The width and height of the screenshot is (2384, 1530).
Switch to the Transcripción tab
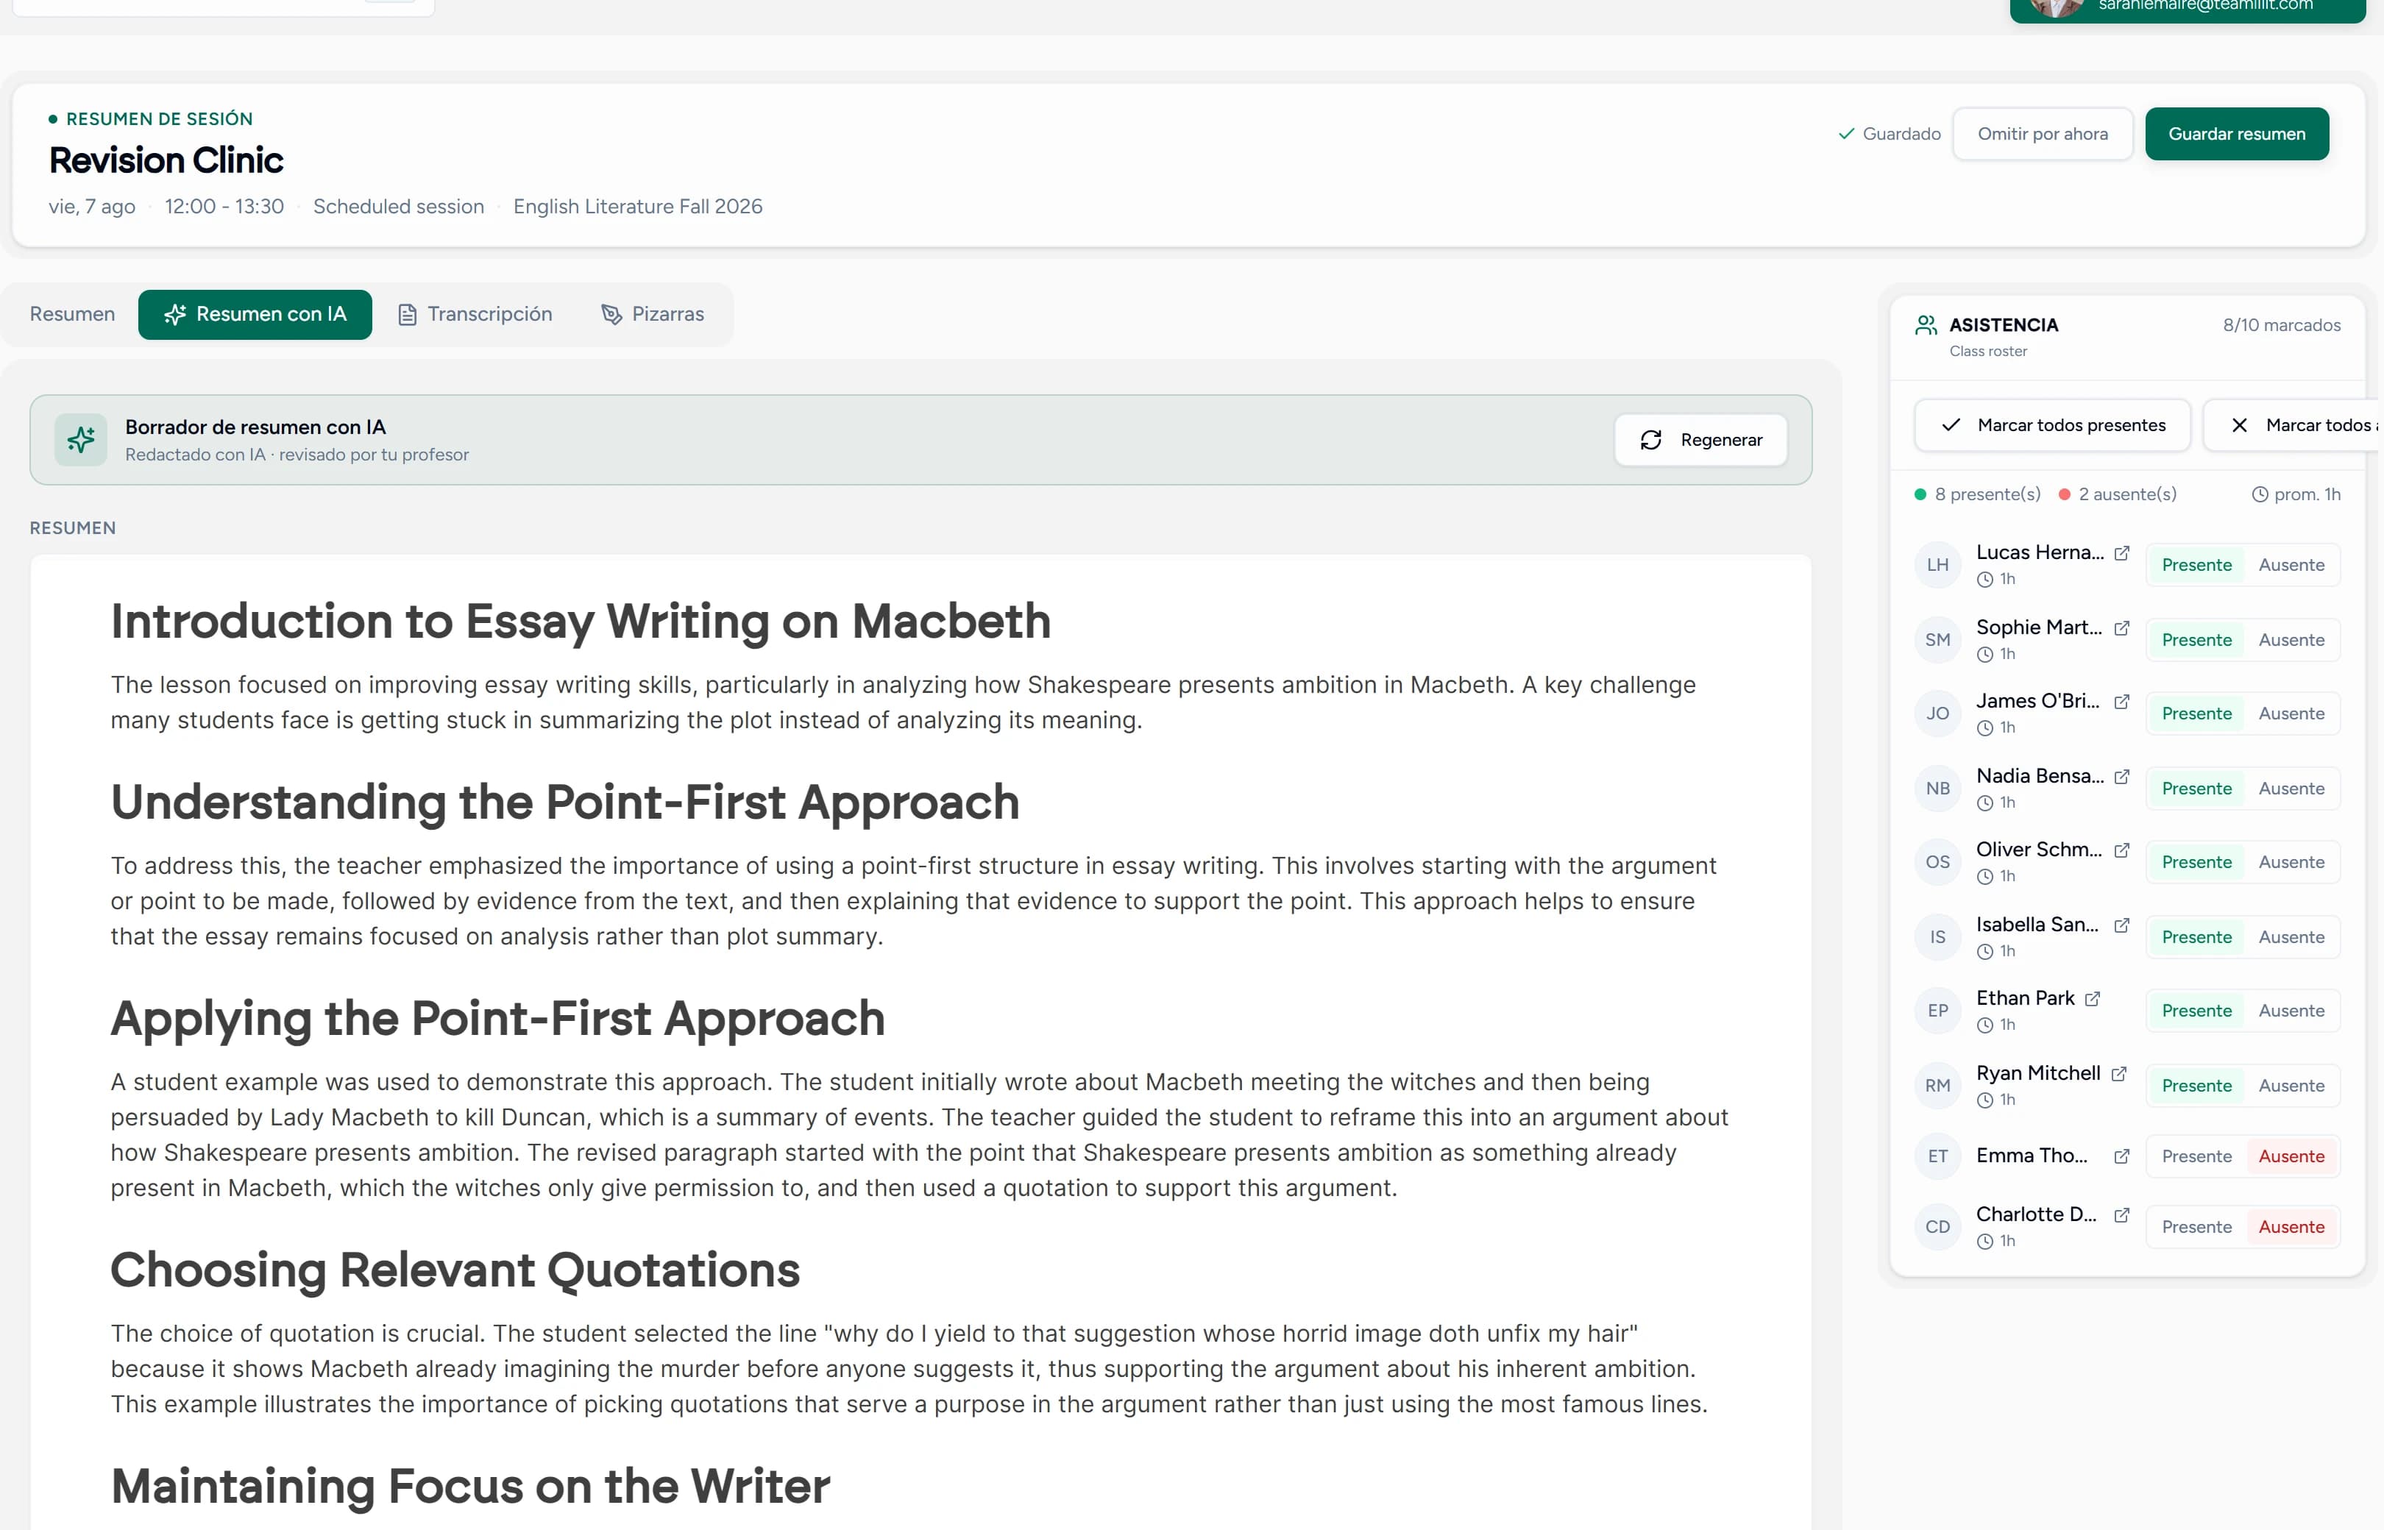475,314
